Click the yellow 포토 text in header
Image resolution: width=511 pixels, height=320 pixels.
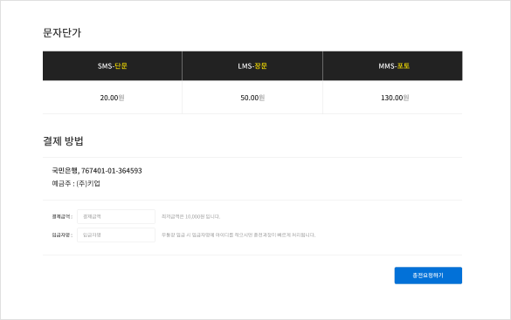[404, 65]
